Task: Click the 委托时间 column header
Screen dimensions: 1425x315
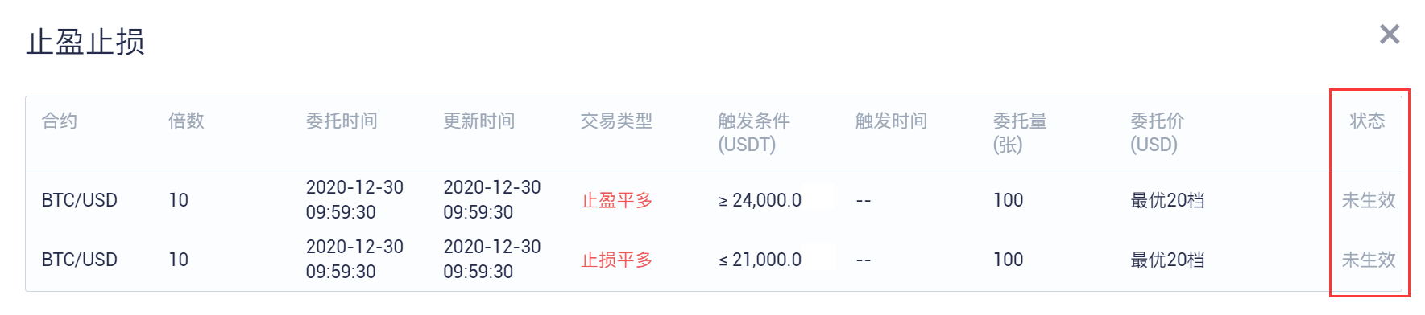Action: coord(342,121)
